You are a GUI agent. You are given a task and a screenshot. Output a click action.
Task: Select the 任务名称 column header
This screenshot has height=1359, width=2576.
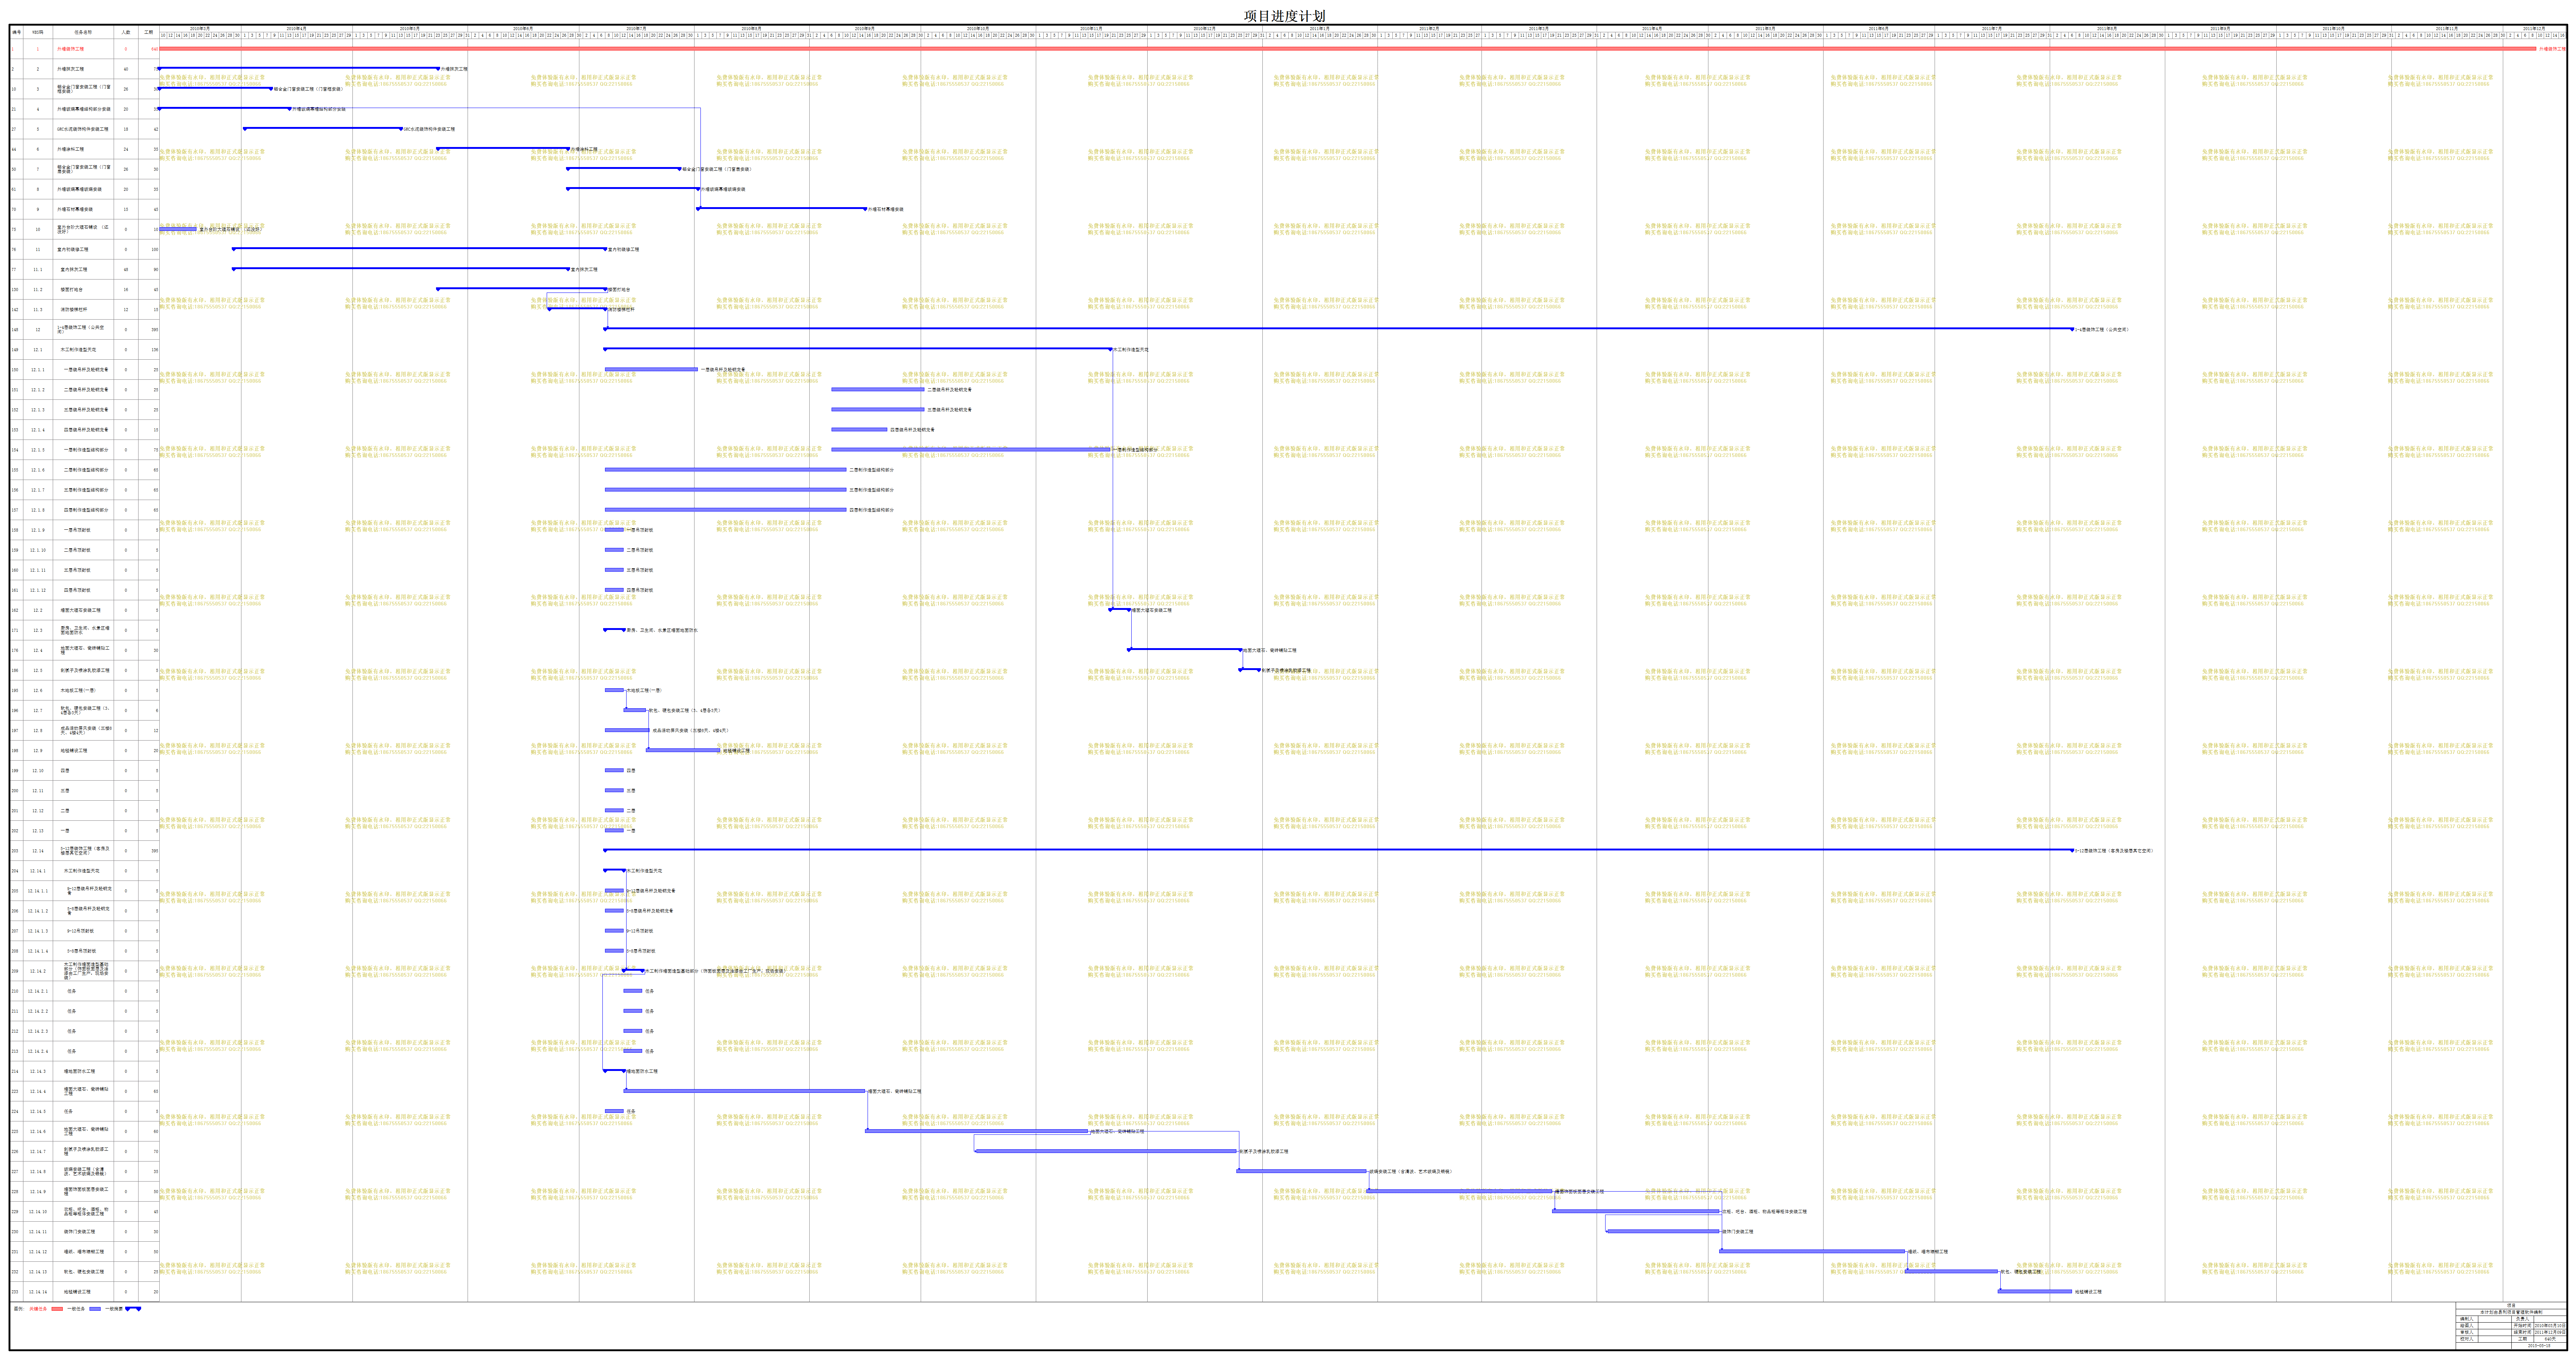[x=83, y=32]
